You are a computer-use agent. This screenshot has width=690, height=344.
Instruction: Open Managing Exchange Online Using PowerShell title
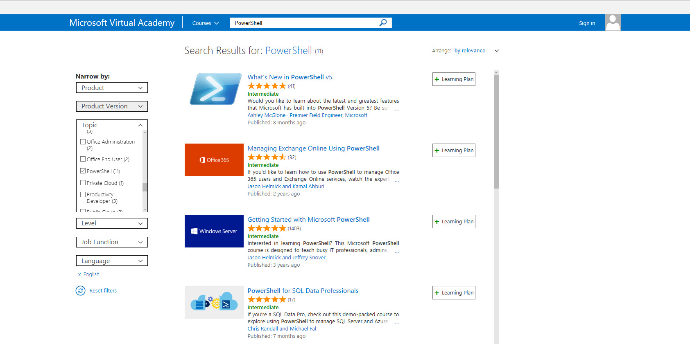coord(314,148)
